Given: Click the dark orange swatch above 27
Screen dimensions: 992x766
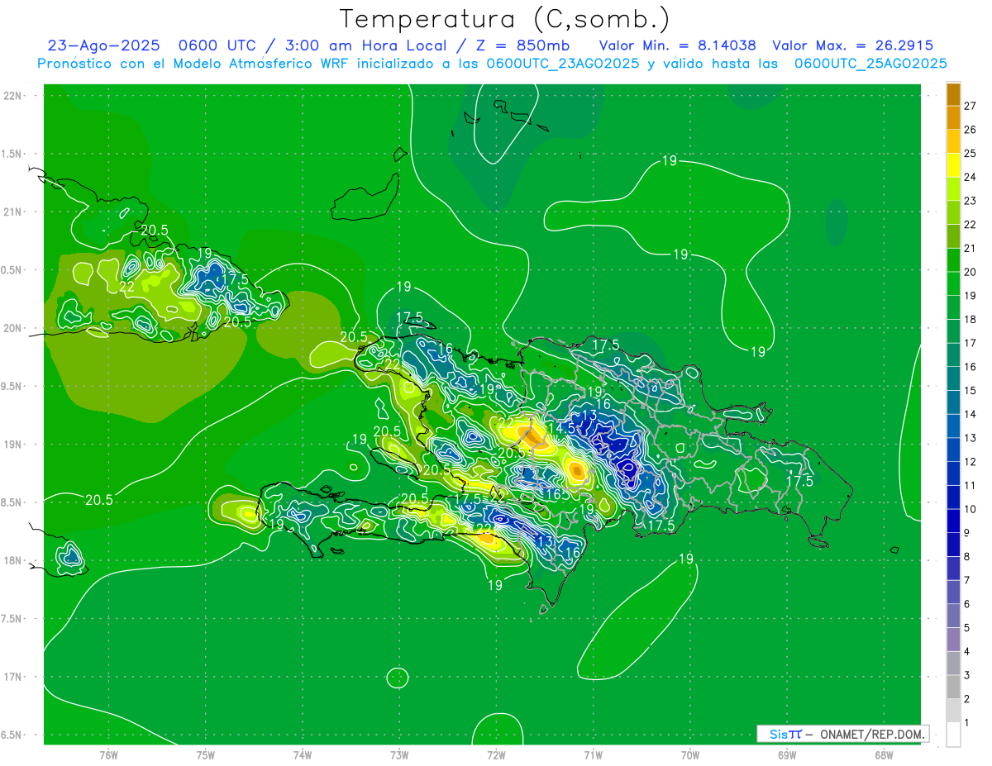Looking at the screenshot, I should click(x=953, y=94).
